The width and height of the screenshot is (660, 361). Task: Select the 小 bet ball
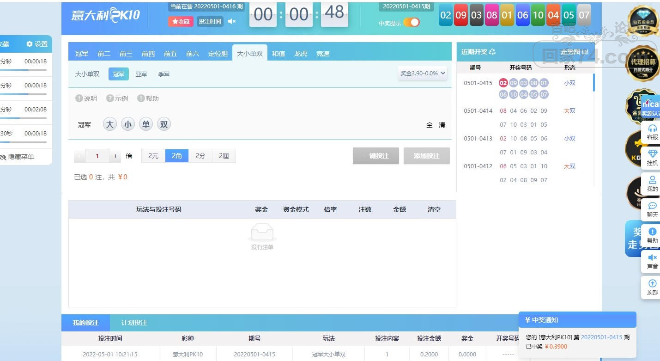[128, 124]
